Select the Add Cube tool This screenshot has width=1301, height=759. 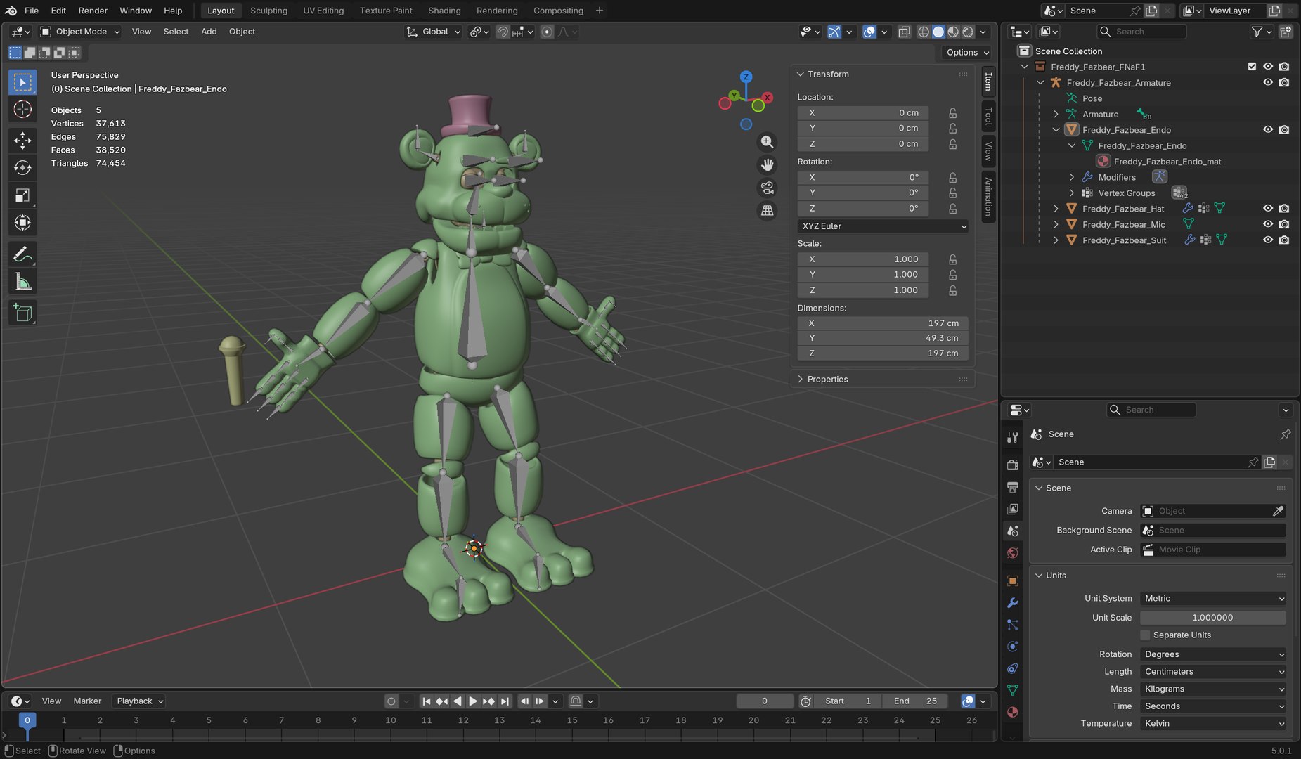pyautogui.click(x=22, y=313)
